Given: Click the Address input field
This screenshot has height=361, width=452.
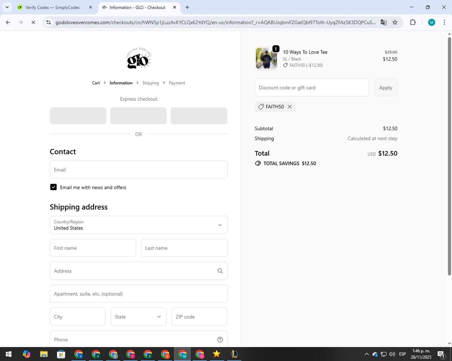Looking at the screenshot, I should 139,271.
